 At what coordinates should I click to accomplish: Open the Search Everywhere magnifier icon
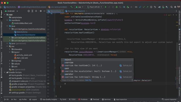171,7
